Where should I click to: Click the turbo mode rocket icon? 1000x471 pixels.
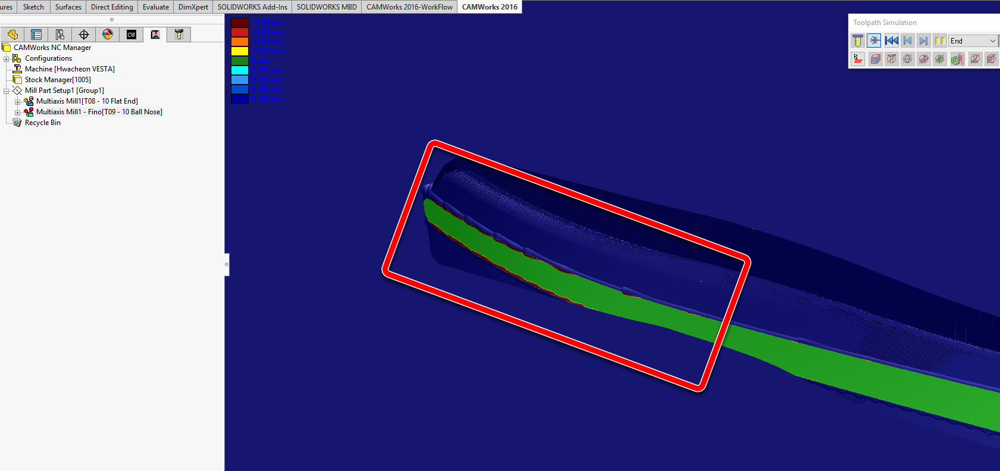[874, 40]
